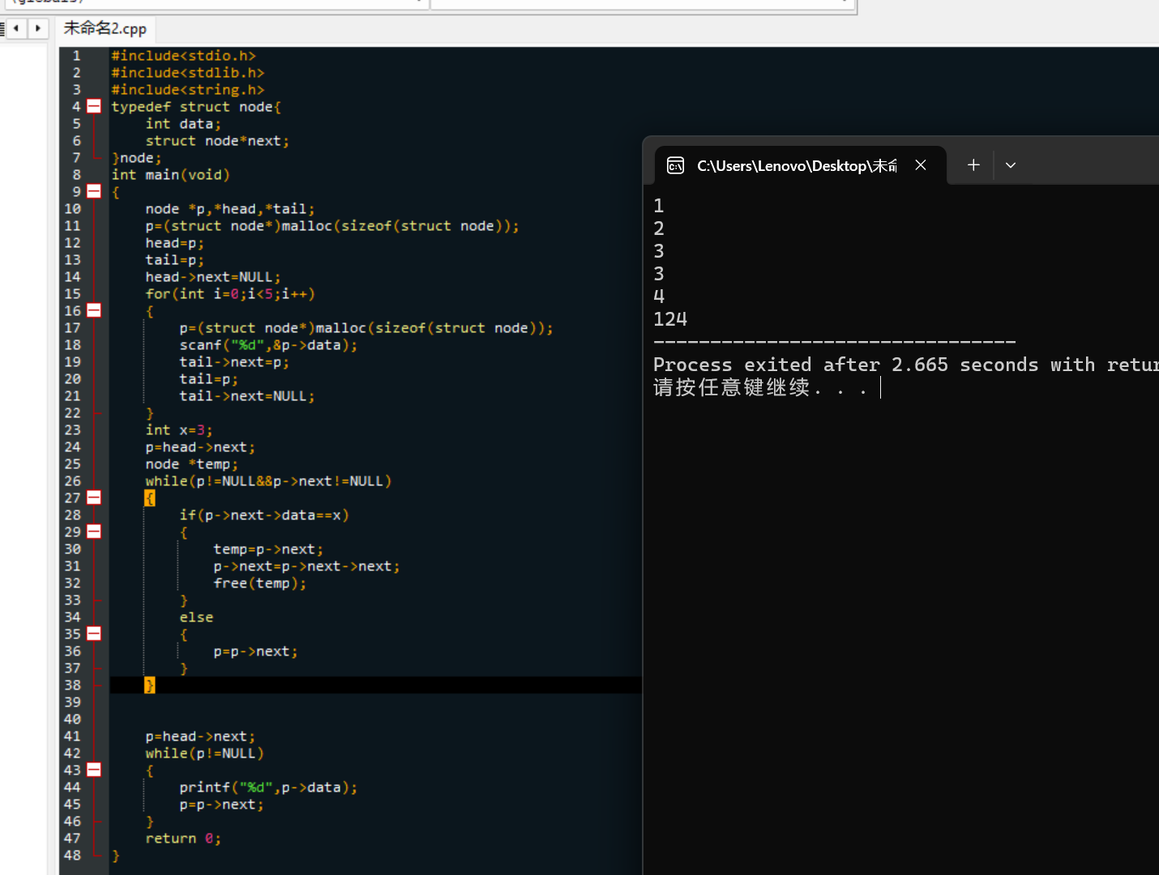Click '请按任意键继续' prompt in console
The image size is (1159, 875).
[x=731, y=387]
